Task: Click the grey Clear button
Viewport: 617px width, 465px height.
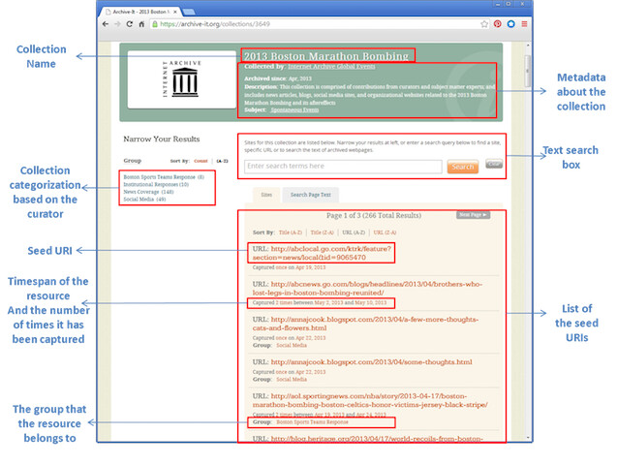Action: click(494, 164)
